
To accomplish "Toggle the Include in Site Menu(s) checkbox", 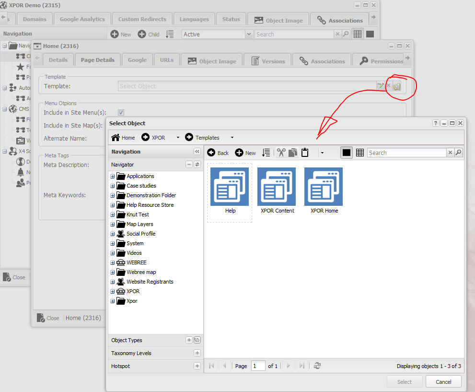I will 121,112.
